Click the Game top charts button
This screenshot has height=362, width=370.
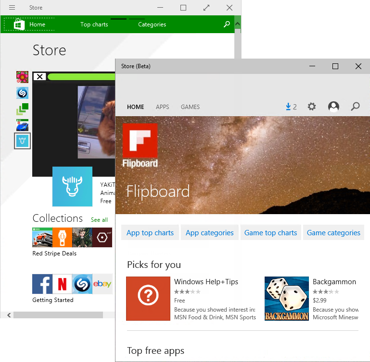click(271, 233)
